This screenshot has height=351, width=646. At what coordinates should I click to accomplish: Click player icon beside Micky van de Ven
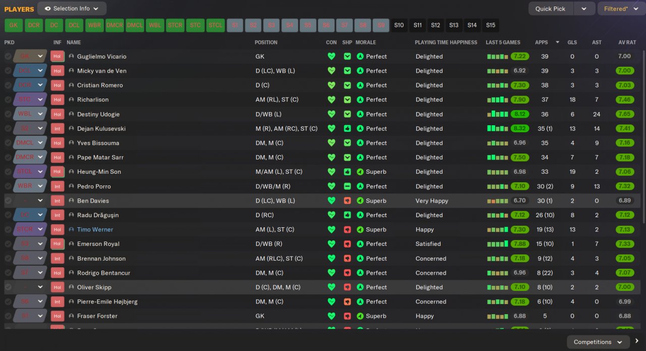[71, 71]
